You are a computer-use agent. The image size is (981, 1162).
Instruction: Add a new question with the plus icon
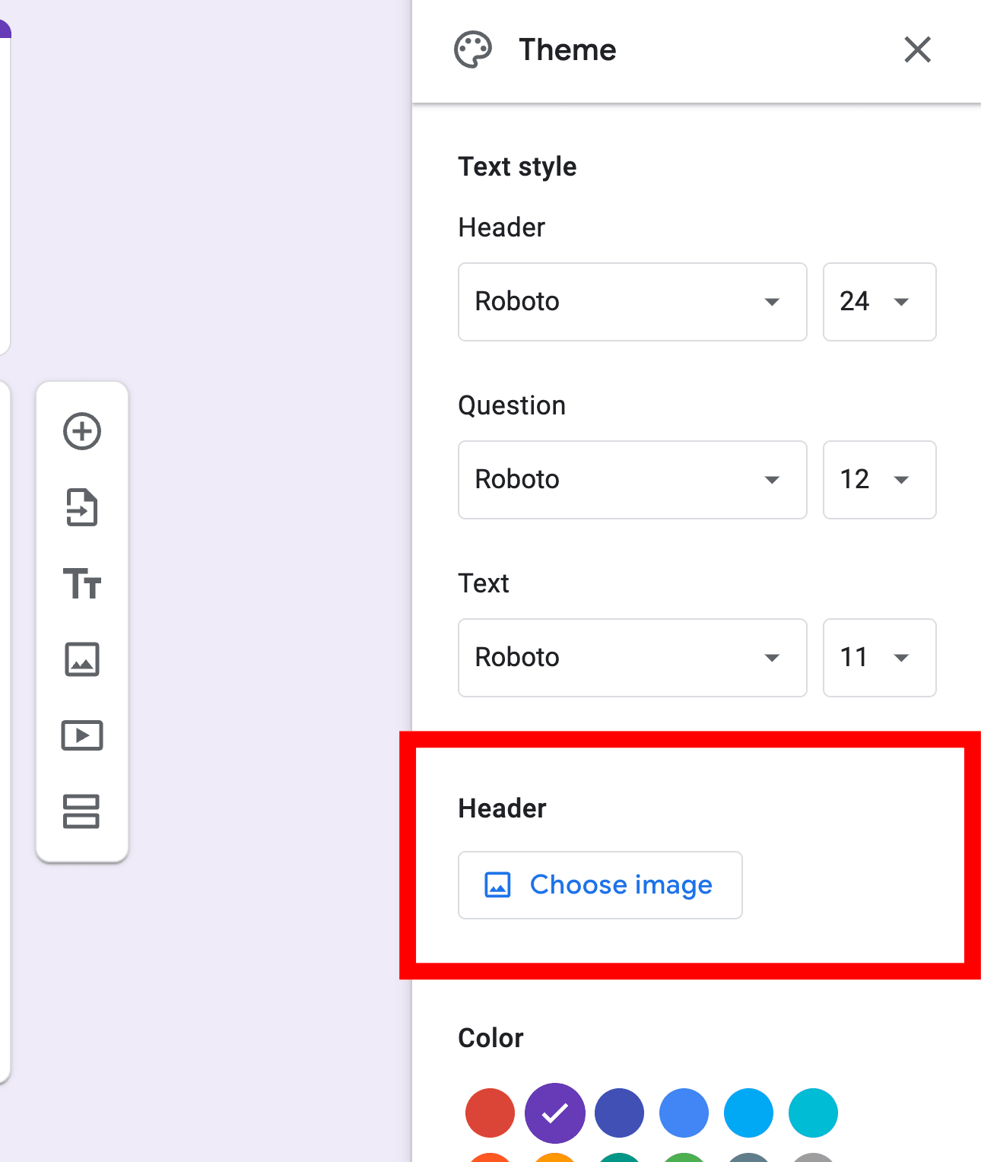[x=81, y=431]
